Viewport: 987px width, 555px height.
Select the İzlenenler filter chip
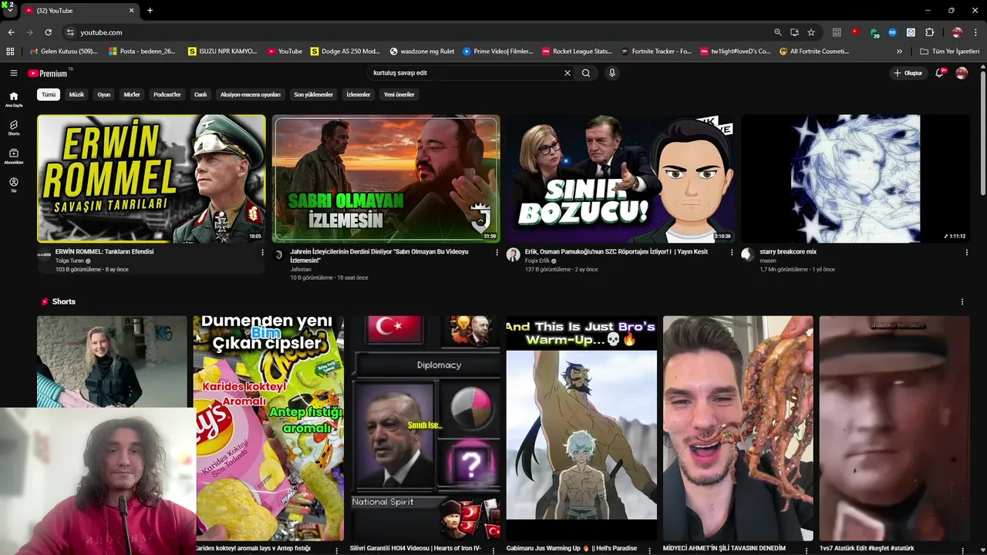pos(359,95)
